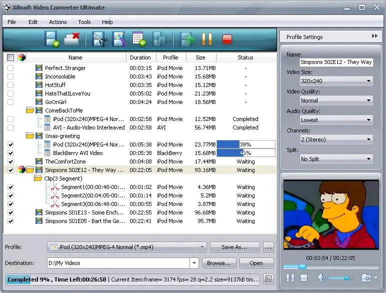The image size is (386, 293).
Task: Check the Inconsolable checkbox
Action: pyautogui.click(x=10, y=76)
